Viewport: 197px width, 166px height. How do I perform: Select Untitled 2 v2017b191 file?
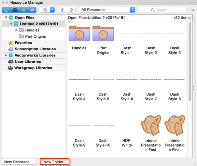click(39, 24)
